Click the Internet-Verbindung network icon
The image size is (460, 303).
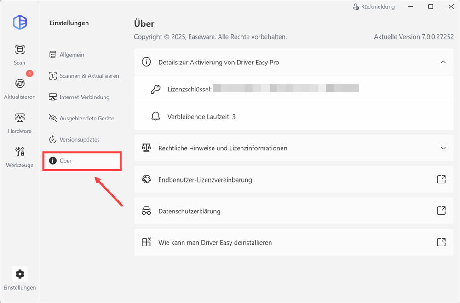(x=53, y=97)
